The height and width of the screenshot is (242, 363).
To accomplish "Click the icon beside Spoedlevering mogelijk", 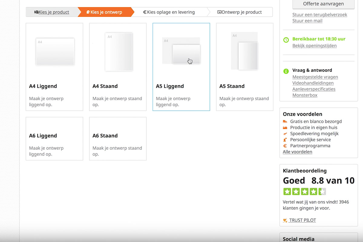I will pyautogui.click(x=285, y=133).
